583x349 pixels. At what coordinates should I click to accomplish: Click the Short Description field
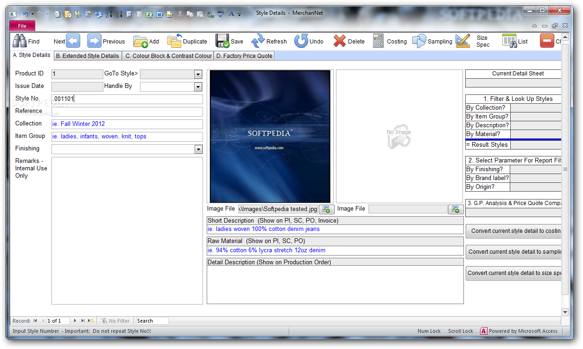pyautogui.click(x=335, y=229)
